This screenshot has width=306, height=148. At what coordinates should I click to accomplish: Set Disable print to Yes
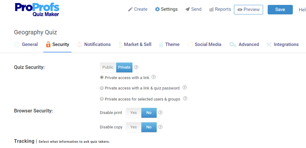[x=134, y=113]
